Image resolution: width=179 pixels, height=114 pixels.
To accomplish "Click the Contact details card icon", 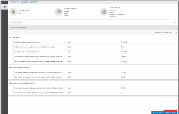I will [x=59, y=12].
